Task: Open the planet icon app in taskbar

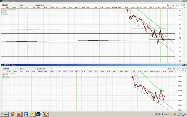Action: pyautogui.click(x=45, y=114)
